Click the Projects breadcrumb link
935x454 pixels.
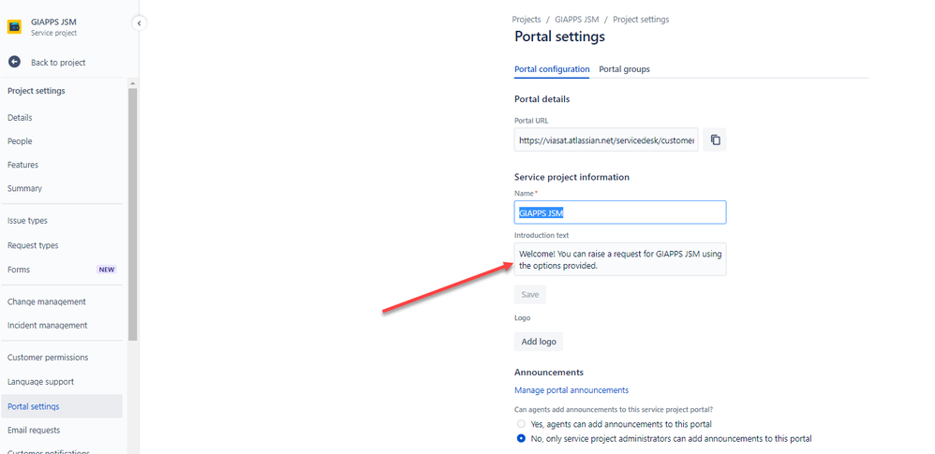[527, 20]
